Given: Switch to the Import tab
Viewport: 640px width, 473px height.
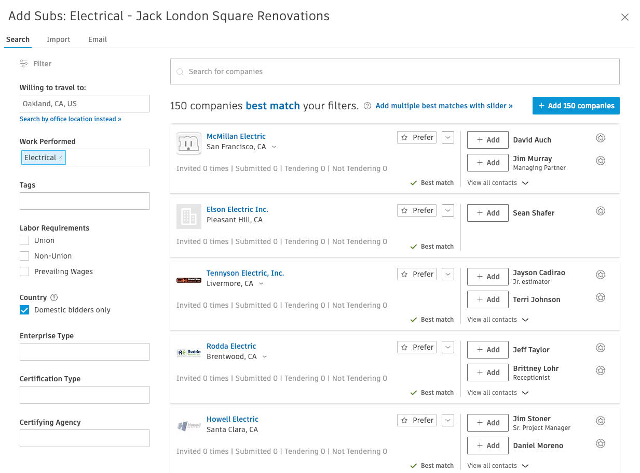Looking at the screenshot, I should pyautogui.click(x=58, y=39).
